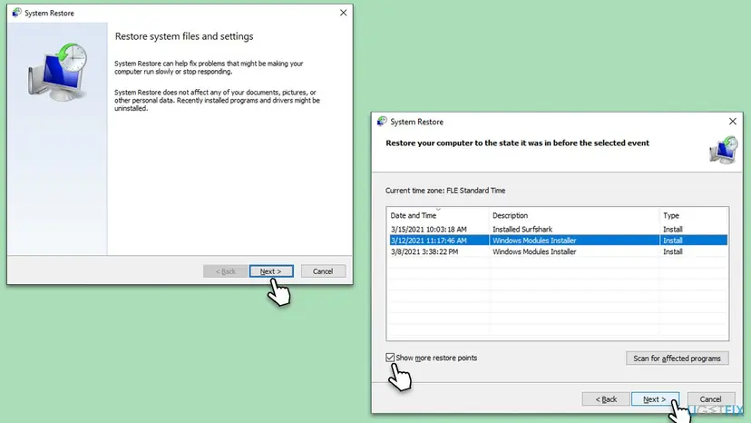Click the computer and clock restore illustration
Screen dimensions: 751x423
tap(58, 72)
